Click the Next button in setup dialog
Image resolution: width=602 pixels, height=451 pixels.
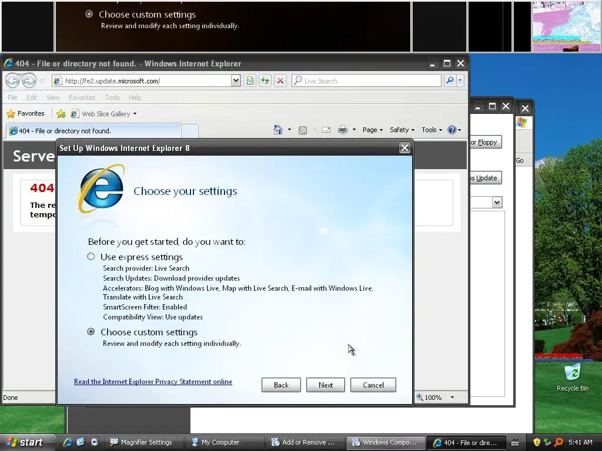click(326, 385)
